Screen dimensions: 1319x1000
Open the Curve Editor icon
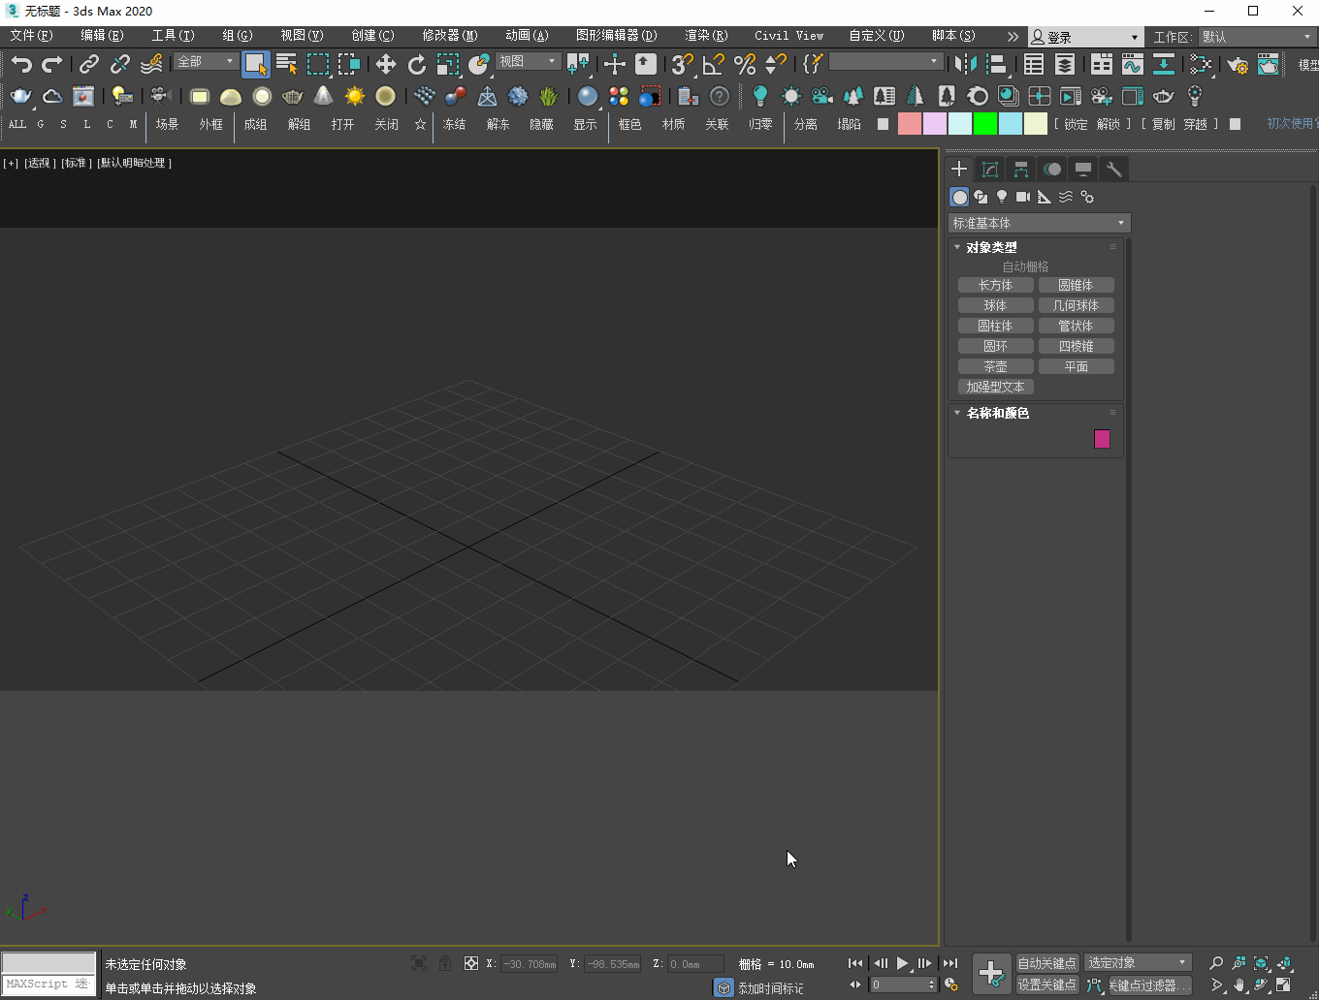(1133, 64)
